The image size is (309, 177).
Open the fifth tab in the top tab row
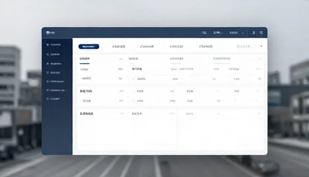(206, 47)
